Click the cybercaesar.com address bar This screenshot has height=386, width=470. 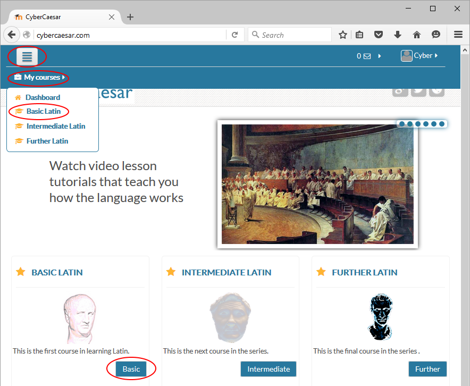[130, 35]
